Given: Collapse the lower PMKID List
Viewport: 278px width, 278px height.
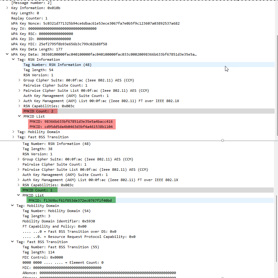Looking at the screenshot, I should [18, 195].
